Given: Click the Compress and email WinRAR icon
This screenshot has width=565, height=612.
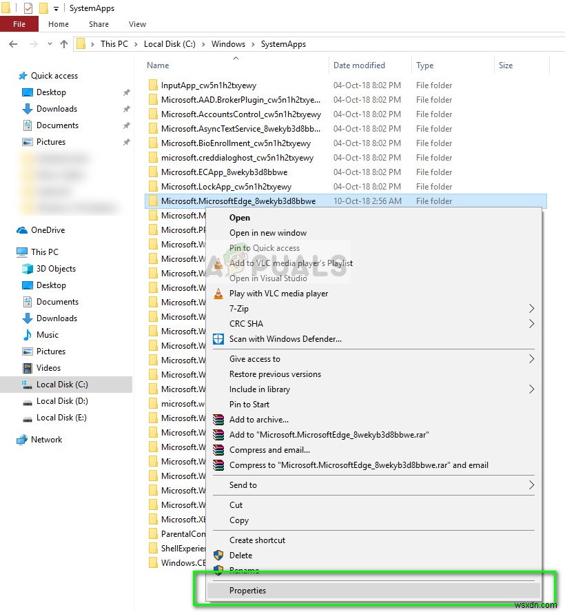Looking at the screenshot, I should coord(219,449).
